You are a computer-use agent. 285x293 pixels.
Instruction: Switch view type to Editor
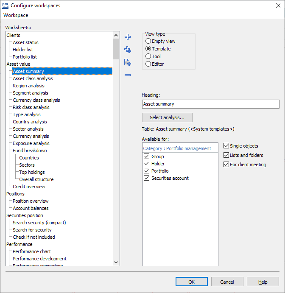point(148,64)
